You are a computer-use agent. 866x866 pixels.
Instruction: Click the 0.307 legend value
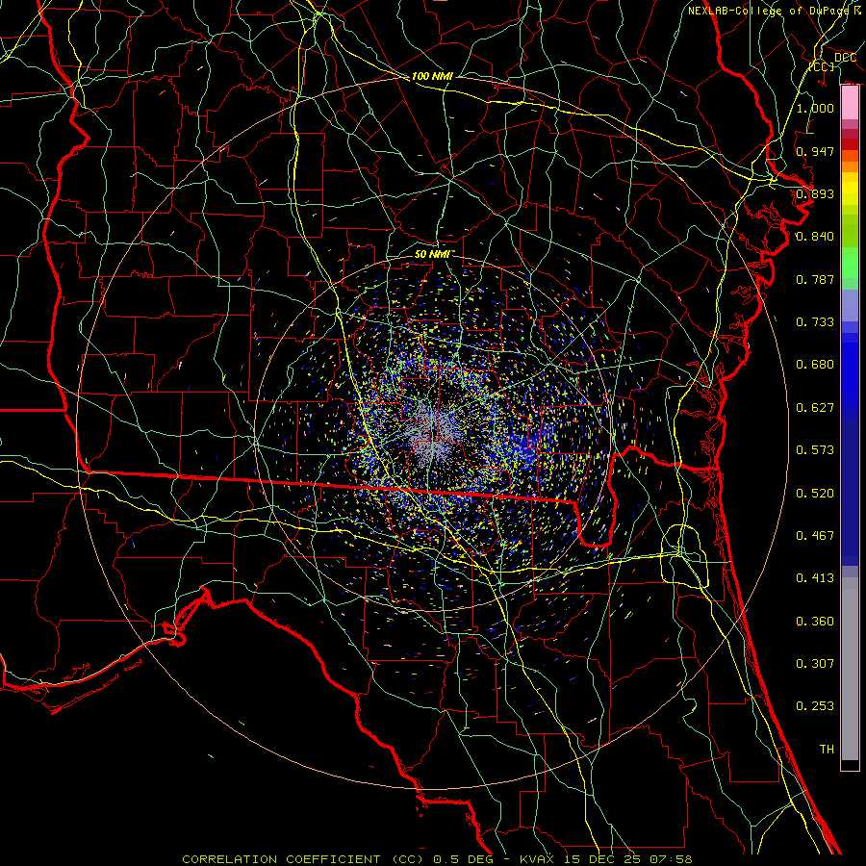click(815, 664)
